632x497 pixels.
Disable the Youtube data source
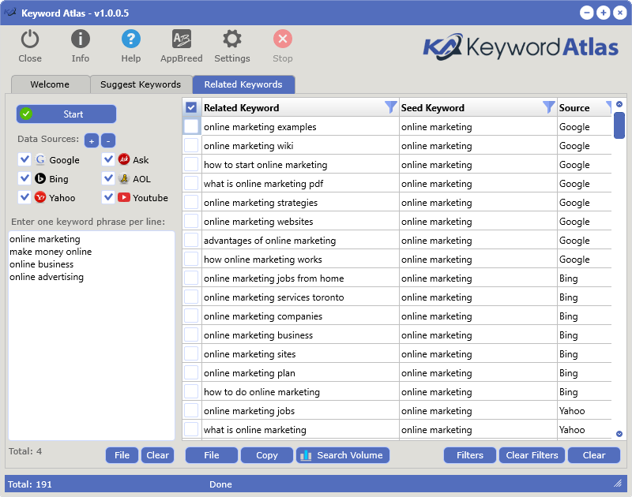tap(107, 197)
